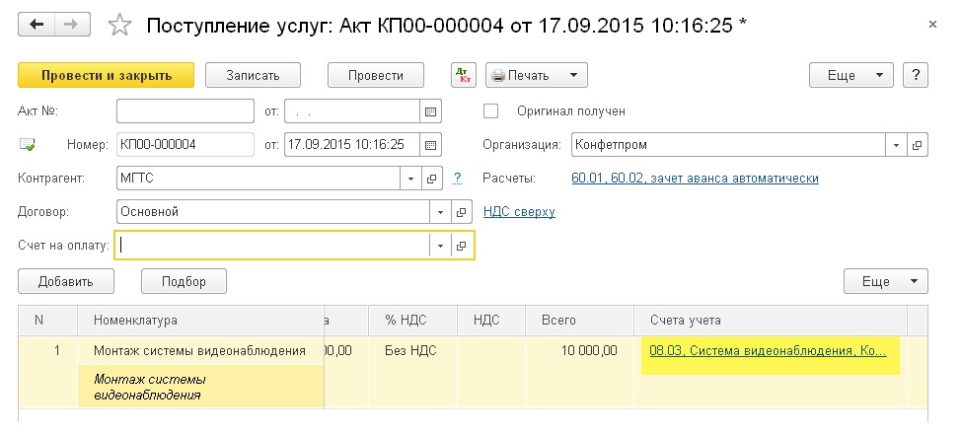Select the italic Монтаж системы видеонаблюдения description
961x435 pixels.
click(200, 387)
